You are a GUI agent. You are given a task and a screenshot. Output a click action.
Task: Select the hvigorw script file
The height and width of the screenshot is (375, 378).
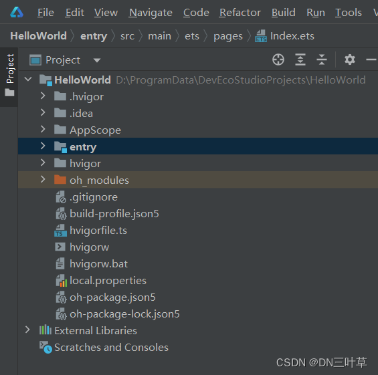point(197,247)
